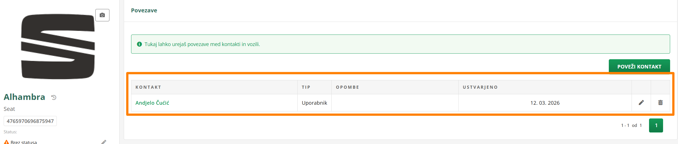The image size is (678, 144).
Task: Sort by the TIP column header
Action: click(306, 87)
